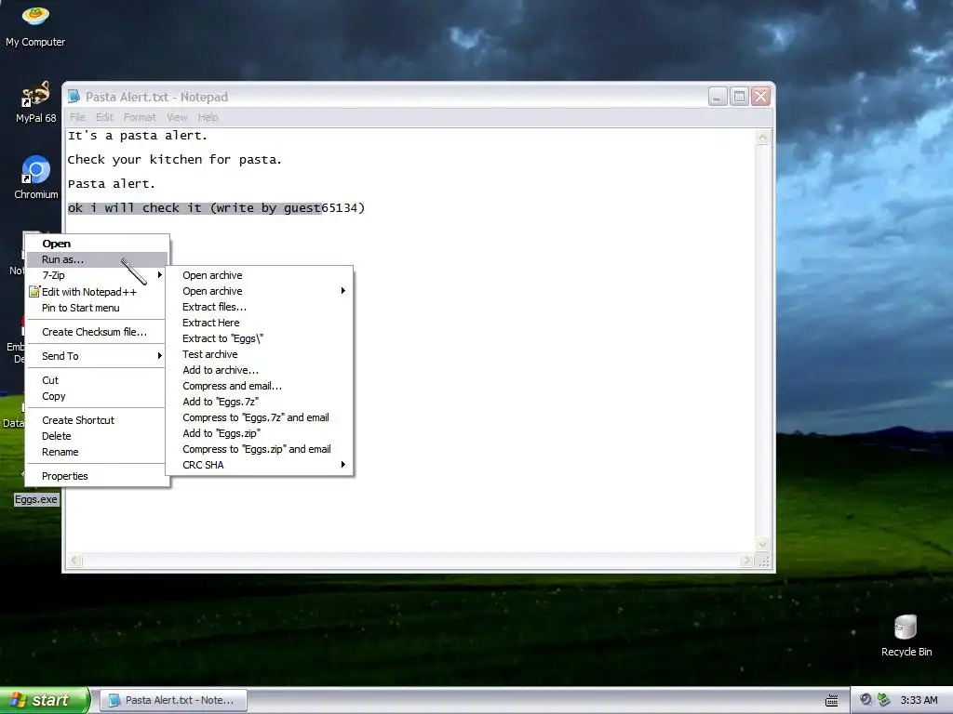
Task: Click Notepad vertical scrollbar down arrow
Action: tap(762, 545)
